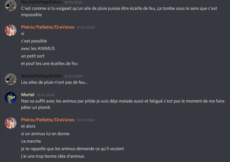Click Noctis|Voltige|Kelvin username above "Les ailes"
Image resolution: width=230 pixels, height=162 pixels.
[x=42, y=76]
